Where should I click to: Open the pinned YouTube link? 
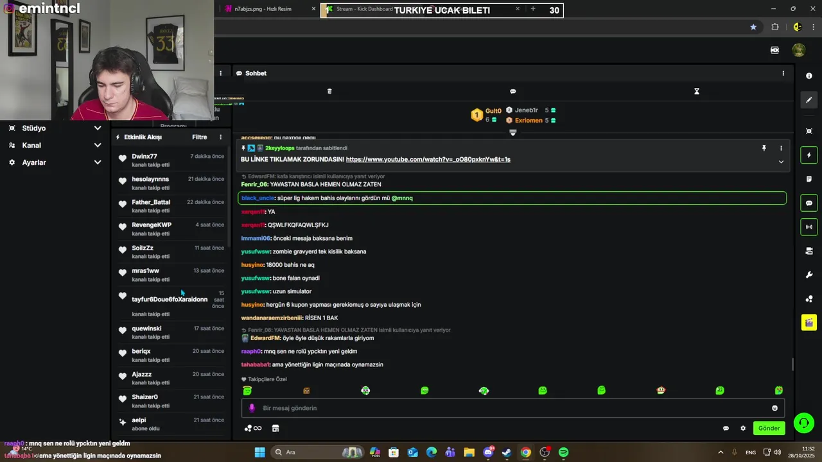[x=428, y=159]
